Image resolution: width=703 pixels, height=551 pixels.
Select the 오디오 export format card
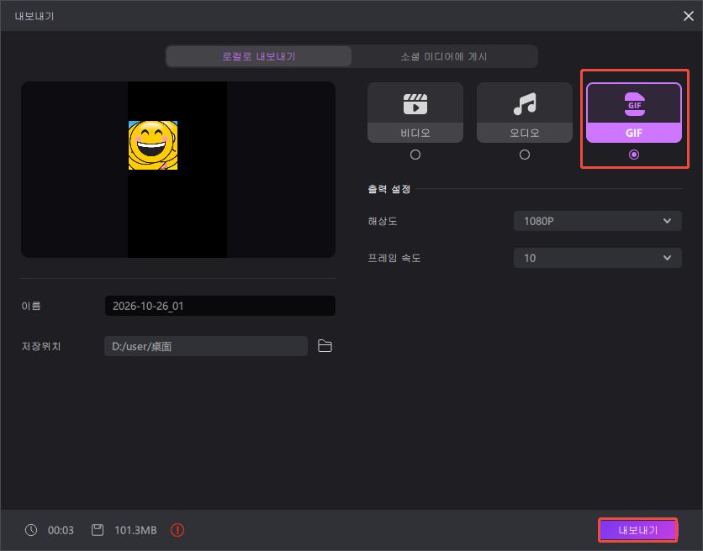coord(524,113)
